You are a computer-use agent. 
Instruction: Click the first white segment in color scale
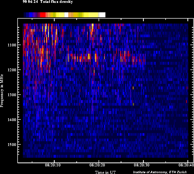coord(67,15)
